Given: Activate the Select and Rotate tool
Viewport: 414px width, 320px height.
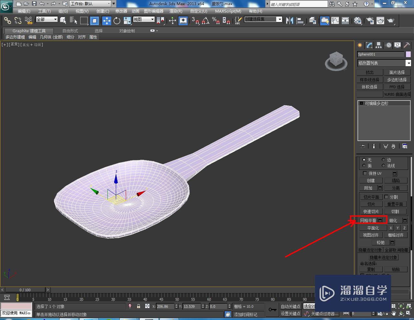Looking at the screenshot, I should (117, 21).
